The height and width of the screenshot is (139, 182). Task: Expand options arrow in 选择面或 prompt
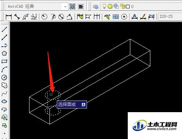coord(83,105)
